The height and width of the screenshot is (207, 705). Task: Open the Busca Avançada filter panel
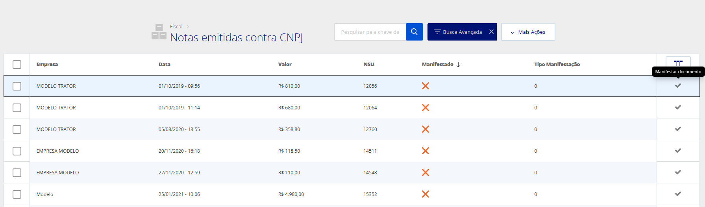(458, 32)
